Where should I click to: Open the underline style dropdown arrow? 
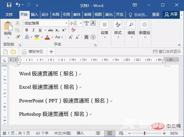[x=45, y=30]
